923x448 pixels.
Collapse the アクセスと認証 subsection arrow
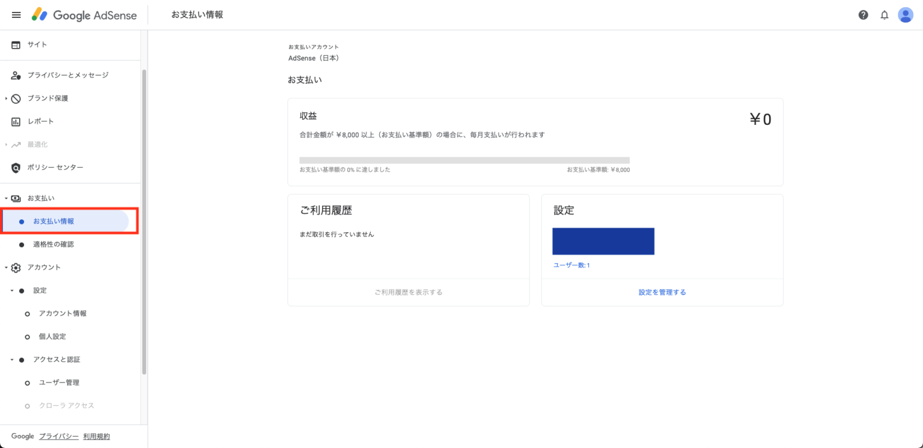tap(12, 360)
